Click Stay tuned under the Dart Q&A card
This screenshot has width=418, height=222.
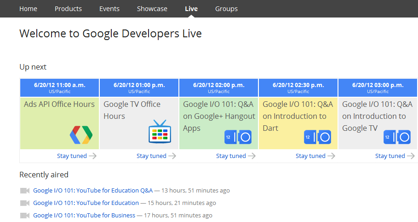(310, 156)
